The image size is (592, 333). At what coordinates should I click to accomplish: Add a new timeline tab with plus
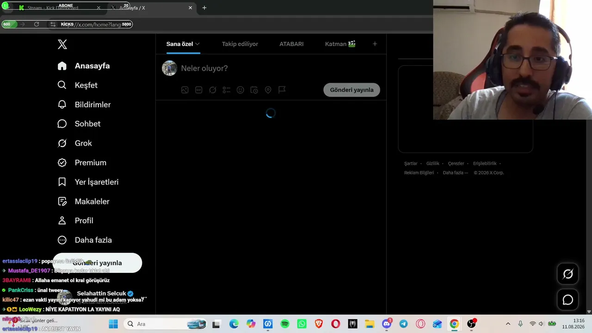point(375,44)
